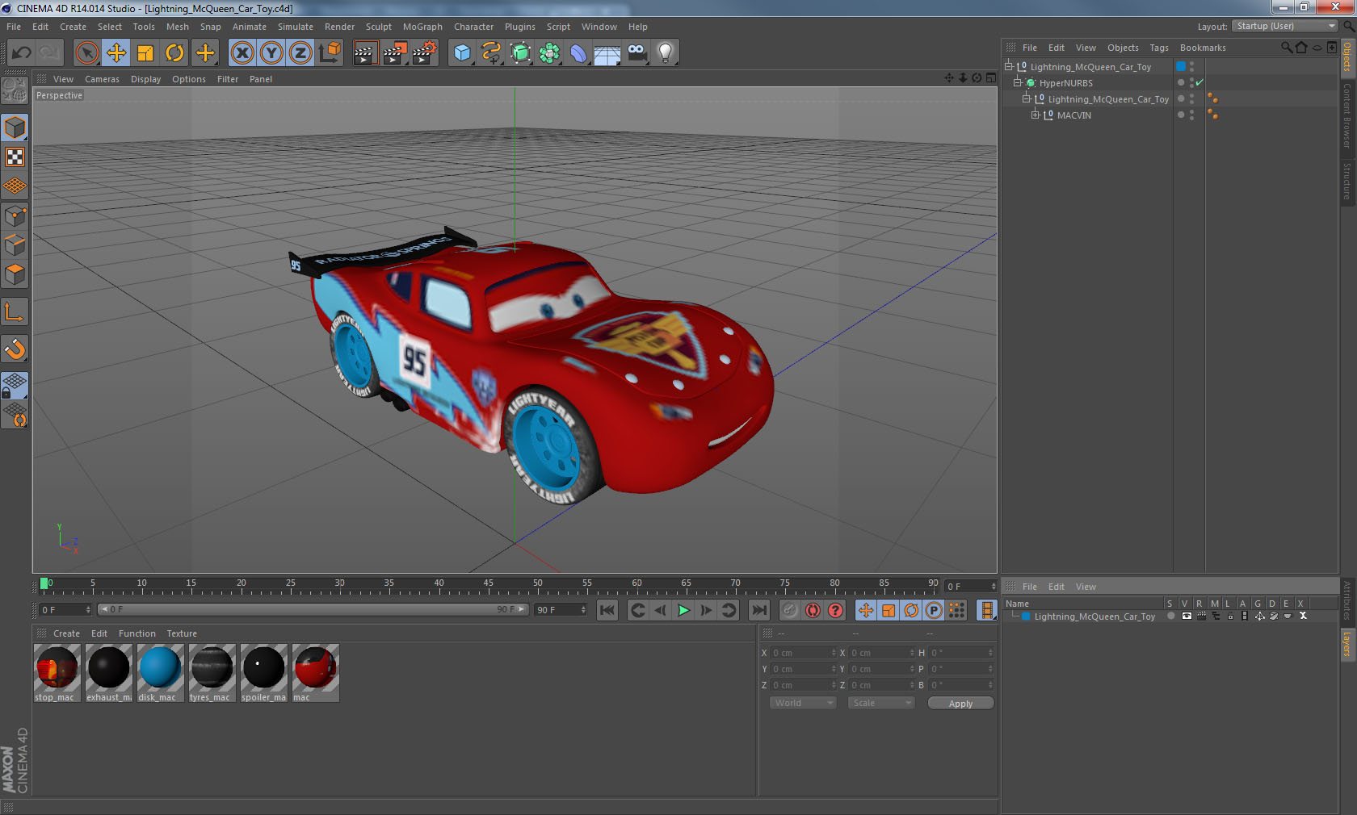Select the Scale tool

pos(145,53)
